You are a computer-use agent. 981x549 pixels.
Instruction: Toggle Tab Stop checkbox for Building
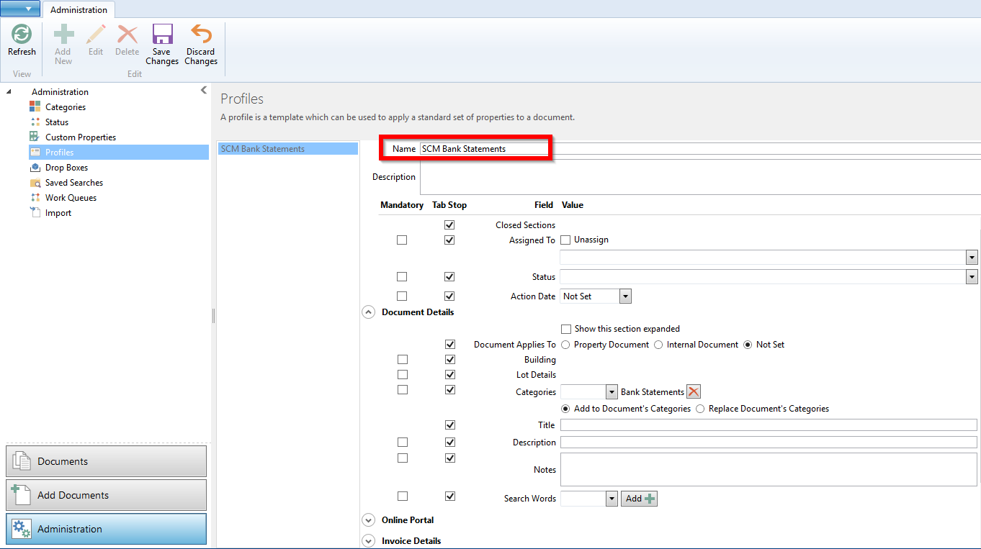point(450,360)
